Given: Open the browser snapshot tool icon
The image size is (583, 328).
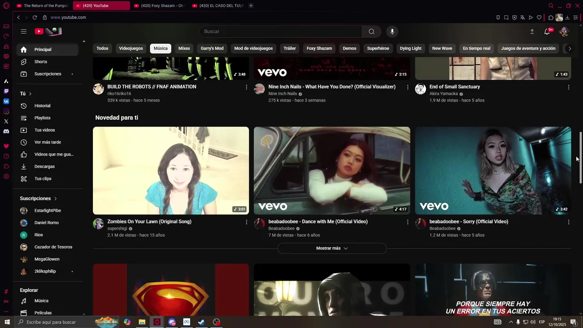Looking at the screenshot, I should [x=506, y=17].
